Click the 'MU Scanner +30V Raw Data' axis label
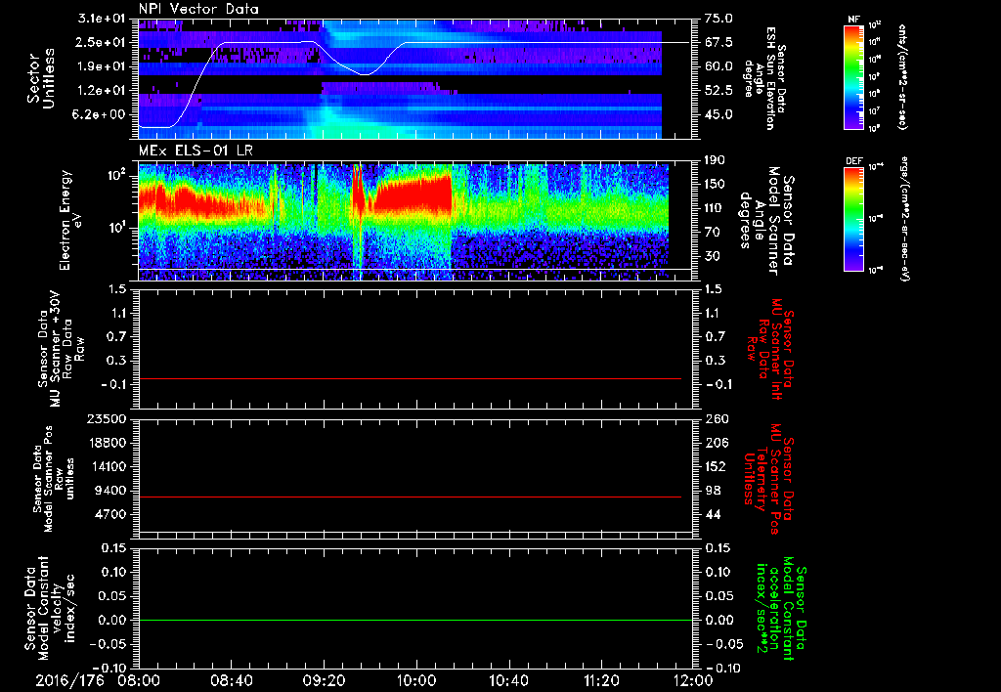Viewport: 1001px width, 692px height. pyautogui.click(x=62, y=349)
